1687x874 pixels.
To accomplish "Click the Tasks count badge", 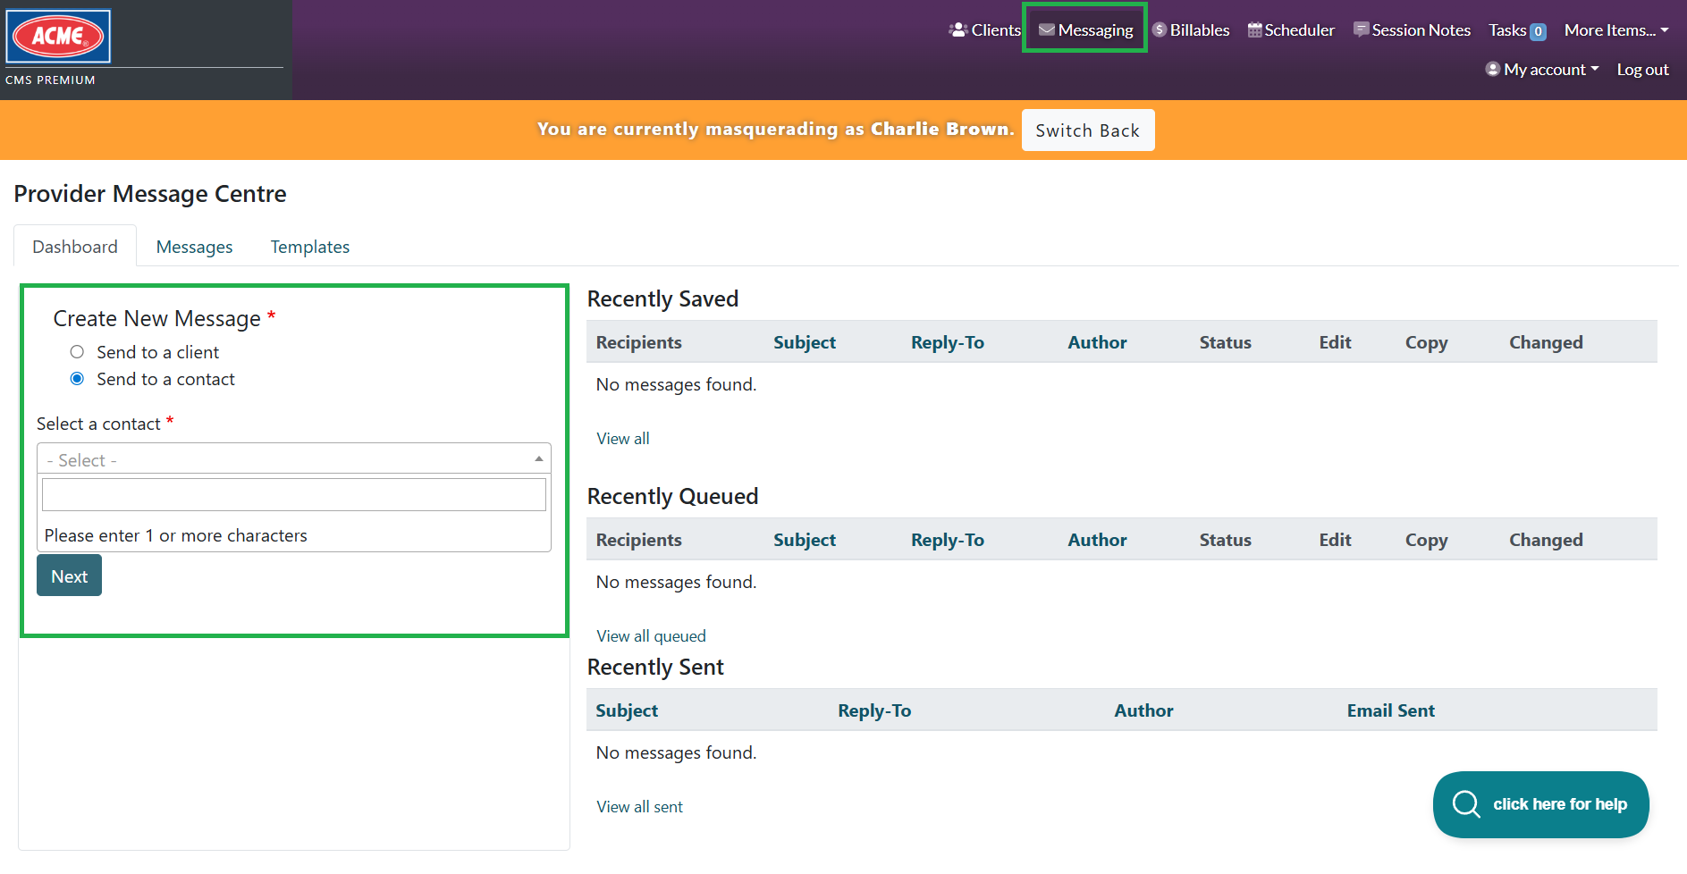I will (1539, 31).
